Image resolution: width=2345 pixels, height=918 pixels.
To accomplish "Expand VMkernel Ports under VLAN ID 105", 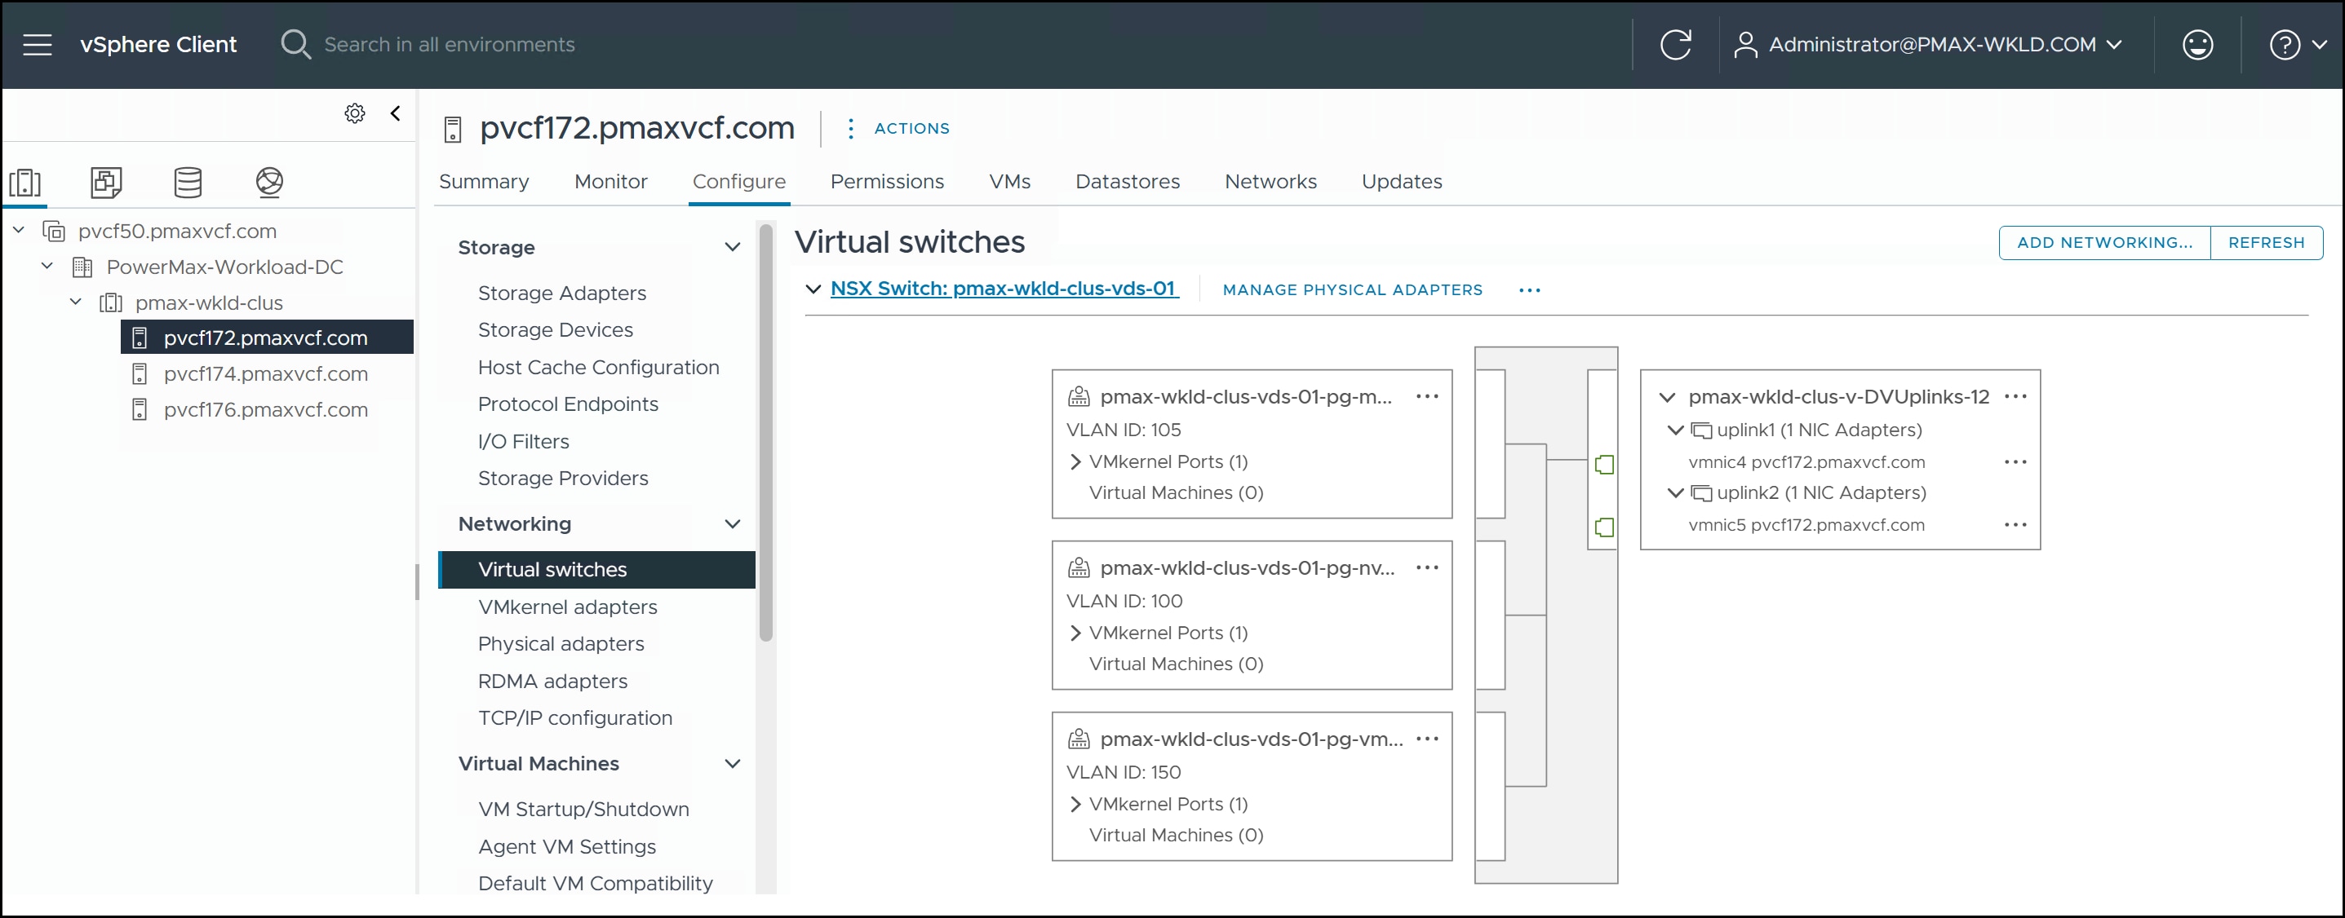I will click(x=1075, y=462).
